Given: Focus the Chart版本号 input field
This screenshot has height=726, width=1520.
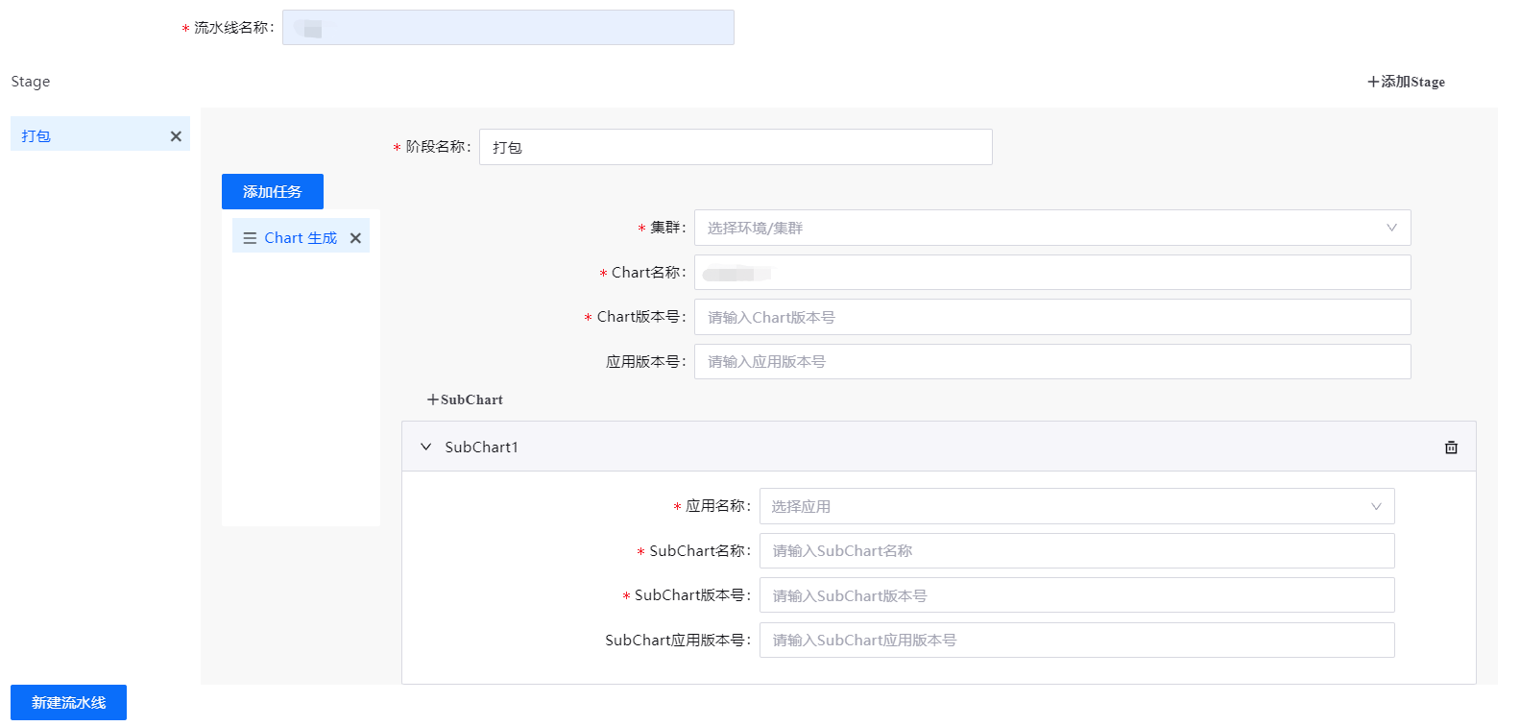Looking at the screenshot, I should point(1051,317).
